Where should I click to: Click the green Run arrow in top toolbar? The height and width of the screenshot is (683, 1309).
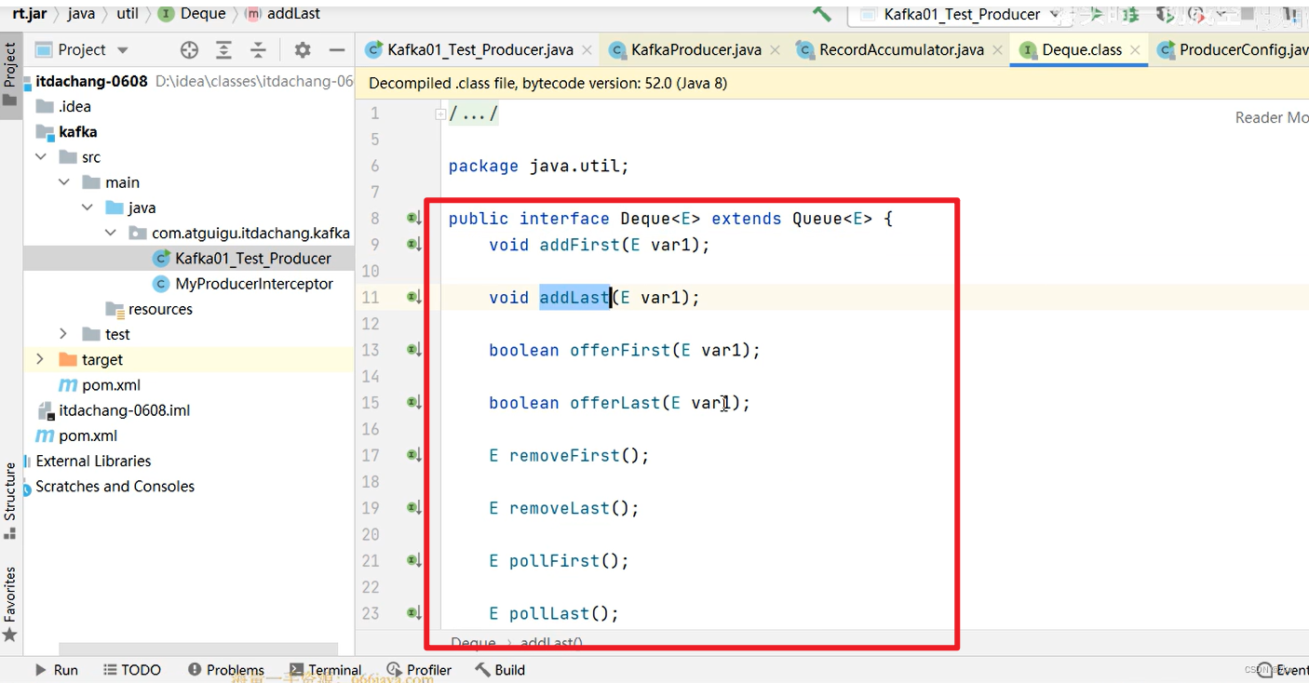tap(1096, 14)
